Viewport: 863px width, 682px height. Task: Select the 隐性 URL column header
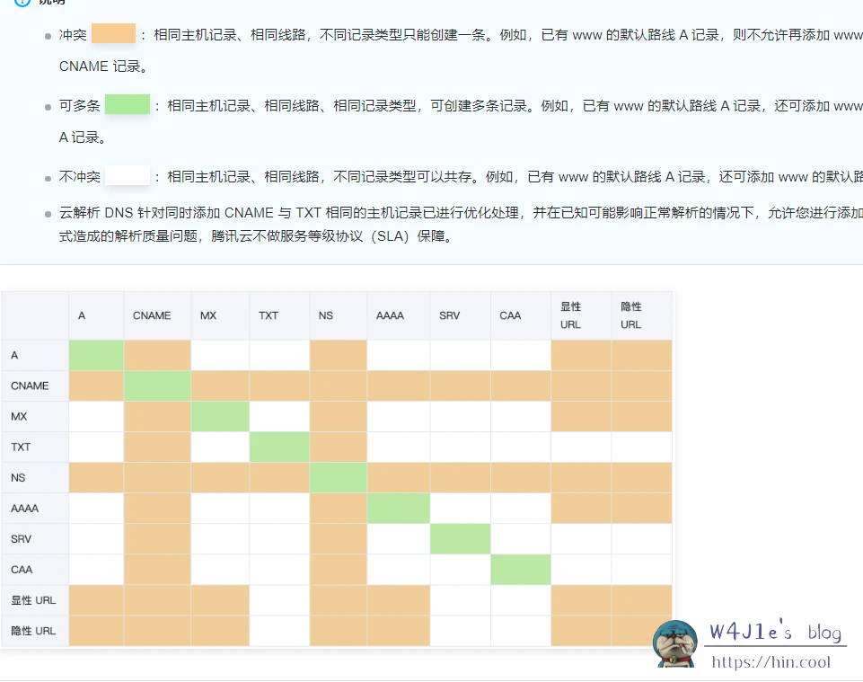(x=631, y=315)
